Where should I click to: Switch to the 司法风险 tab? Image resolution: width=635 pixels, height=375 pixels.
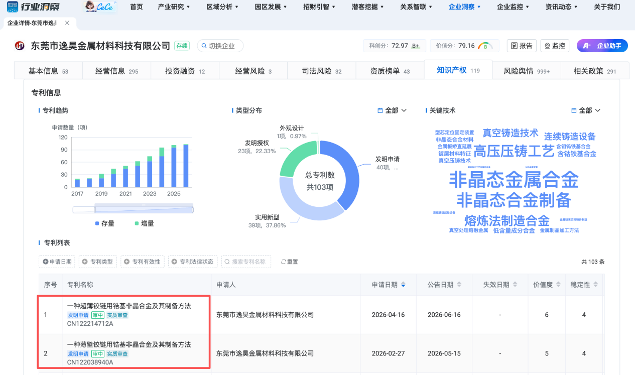tap(321, 71)
